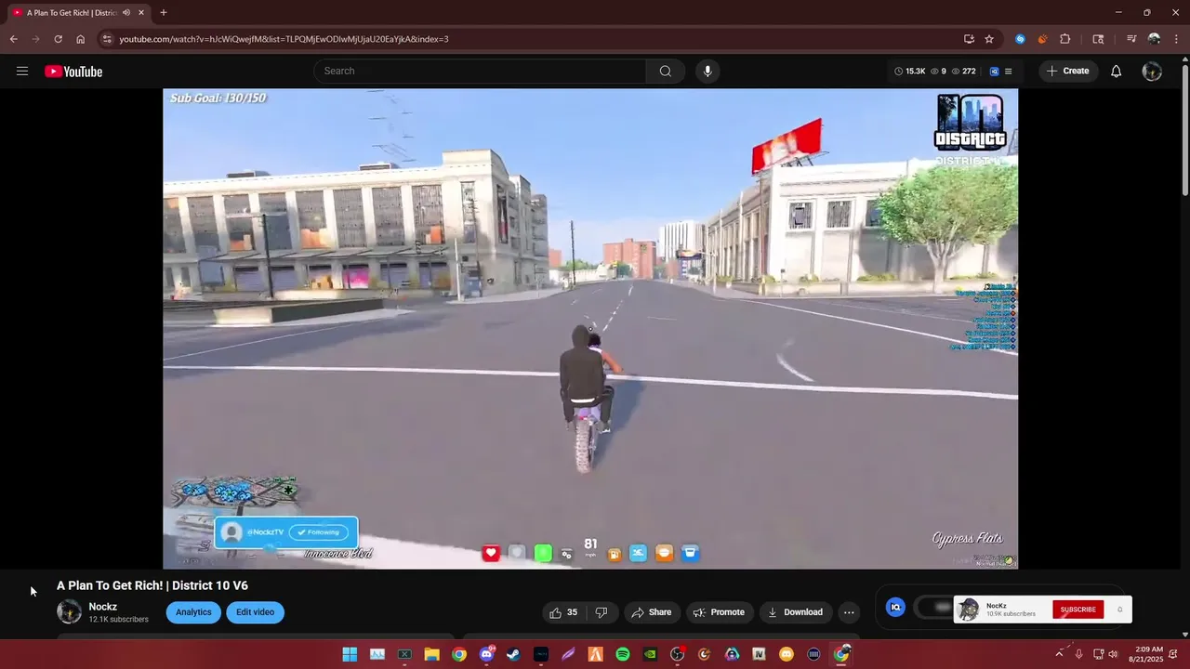This screenshot has width=1190, height=669.
Task: Open a new browser tab
Action: 163,13
